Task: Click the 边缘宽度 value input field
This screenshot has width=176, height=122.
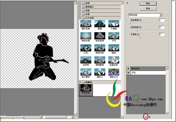Action: pos(162,20)
